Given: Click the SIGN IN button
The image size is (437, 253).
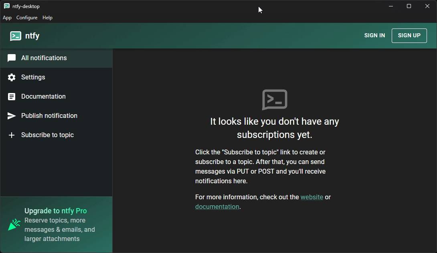Looking at the screenshot, I should pyautogui.click(x=374, y=35).
